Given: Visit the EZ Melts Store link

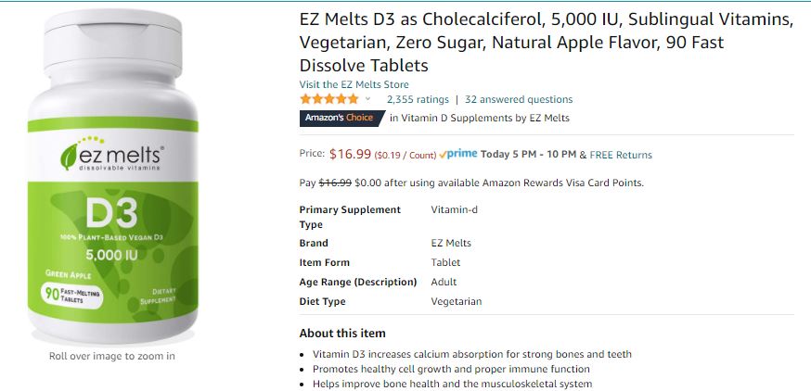Looking at the screenshot, I should (x=352, y=84).
